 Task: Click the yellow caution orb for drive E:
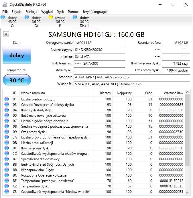[51, 17]
